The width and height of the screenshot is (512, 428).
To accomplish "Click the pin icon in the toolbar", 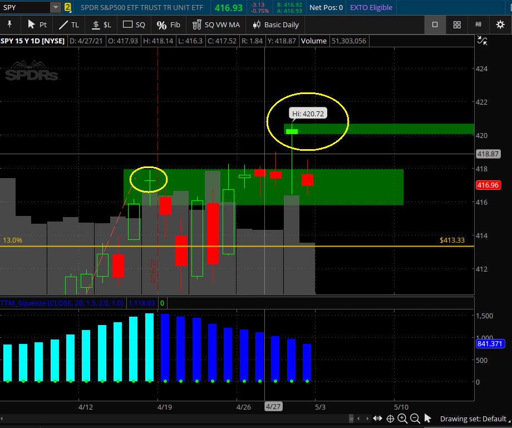I will 9,24.
